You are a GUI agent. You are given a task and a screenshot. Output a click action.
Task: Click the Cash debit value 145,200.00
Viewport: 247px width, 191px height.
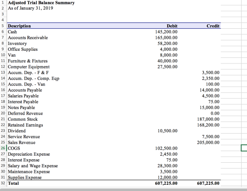(x=166, y=32)
